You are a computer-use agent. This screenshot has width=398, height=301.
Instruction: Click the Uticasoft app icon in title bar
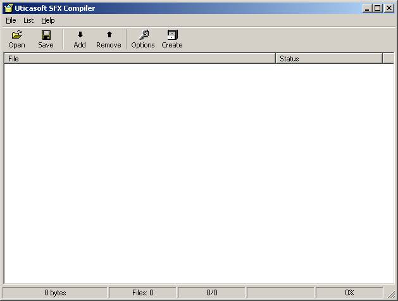(8, 8)
